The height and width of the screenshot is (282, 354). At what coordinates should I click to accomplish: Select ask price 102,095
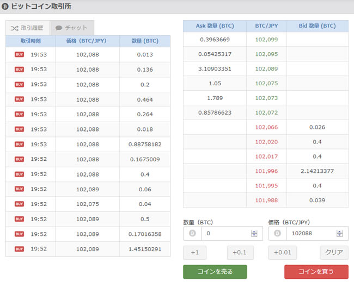pos(266,54)
